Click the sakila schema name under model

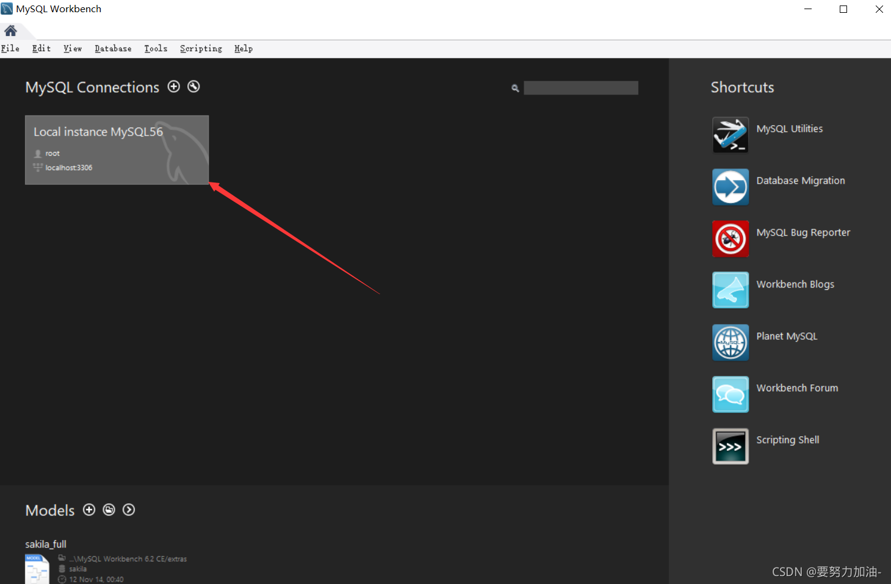click(x=78, y=569)
